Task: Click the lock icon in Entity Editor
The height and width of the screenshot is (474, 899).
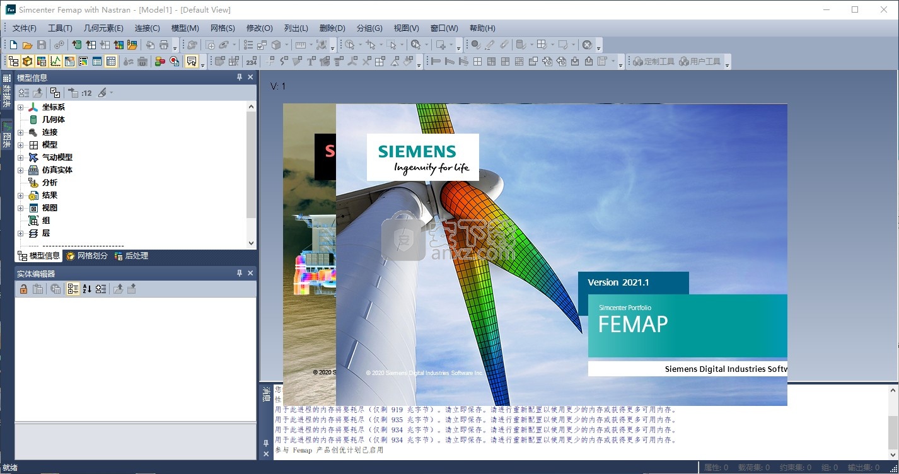Action: pos(23,289)
